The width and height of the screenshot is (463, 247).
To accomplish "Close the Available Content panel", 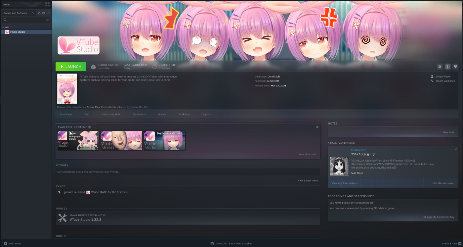I will pos(317,127).
